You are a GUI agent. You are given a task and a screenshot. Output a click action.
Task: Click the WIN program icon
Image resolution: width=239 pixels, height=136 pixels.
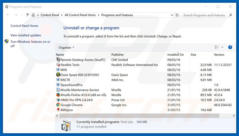[58, 70]
